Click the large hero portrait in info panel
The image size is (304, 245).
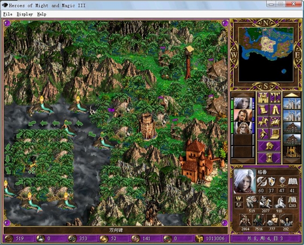pyautogui.click(x=245, y=181)
